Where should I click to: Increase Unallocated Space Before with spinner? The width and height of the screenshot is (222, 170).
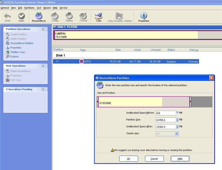[177, 112]
